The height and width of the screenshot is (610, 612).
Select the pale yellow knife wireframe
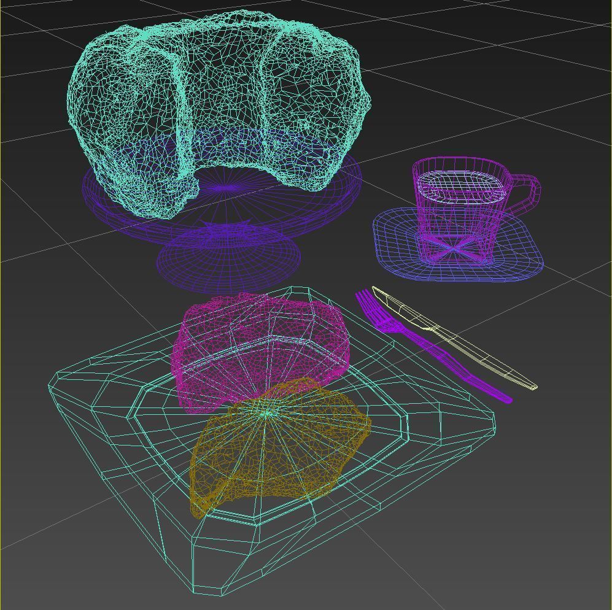[454, 337]
